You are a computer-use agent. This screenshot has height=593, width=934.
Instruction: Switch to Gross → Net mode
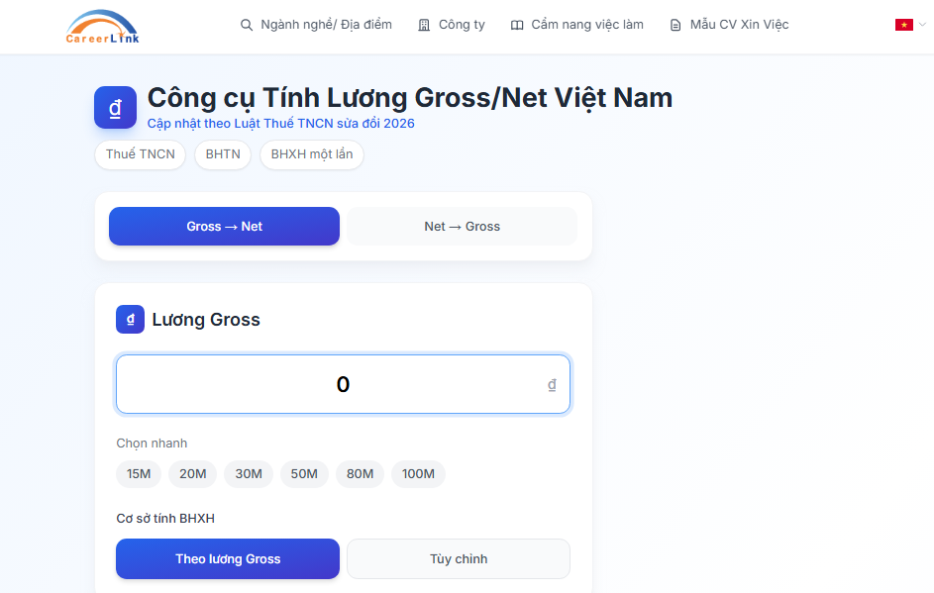[x=224, y=226]
